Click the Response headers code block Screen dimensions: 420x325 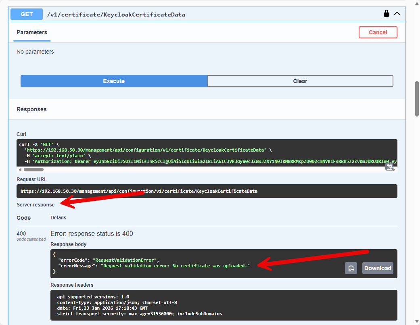coord(224,305)
